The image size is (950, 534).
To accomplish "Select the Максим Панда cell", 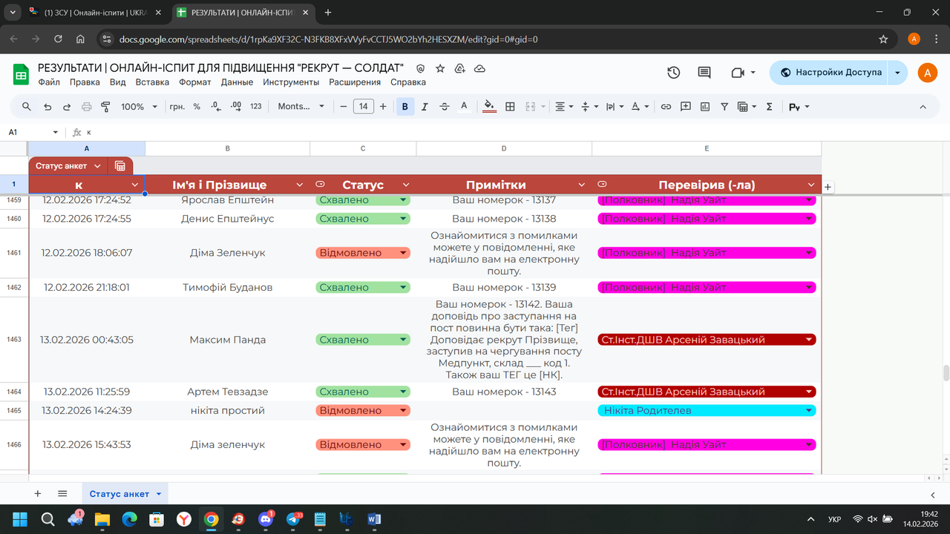I will tap(227, 340).
